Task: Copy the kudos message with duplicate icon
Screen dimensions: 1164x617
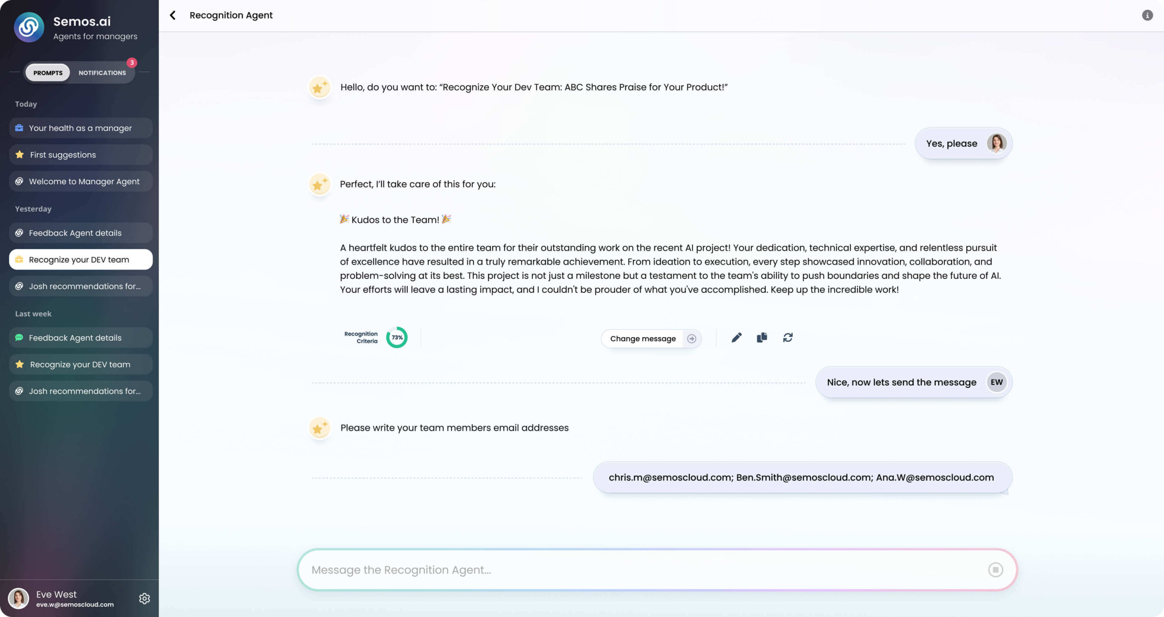Action: click(x=762, y=337)
